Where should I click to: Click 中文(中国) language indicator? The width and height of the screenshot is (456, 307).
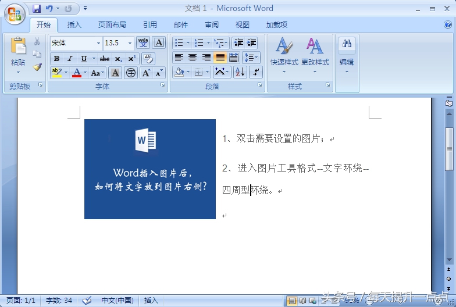(x=117, y=300)
